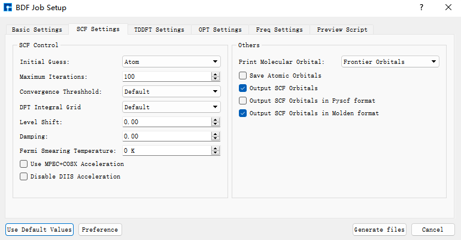Expand the Print Molecular Orbital dropdown
The height and width of the screenshot is (240, 461).
[x=390, y=62]
